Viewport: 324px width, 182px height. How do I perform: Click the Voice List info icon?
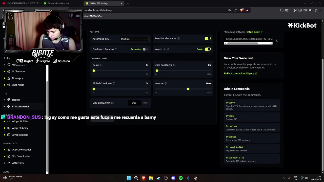coord(168,49)
